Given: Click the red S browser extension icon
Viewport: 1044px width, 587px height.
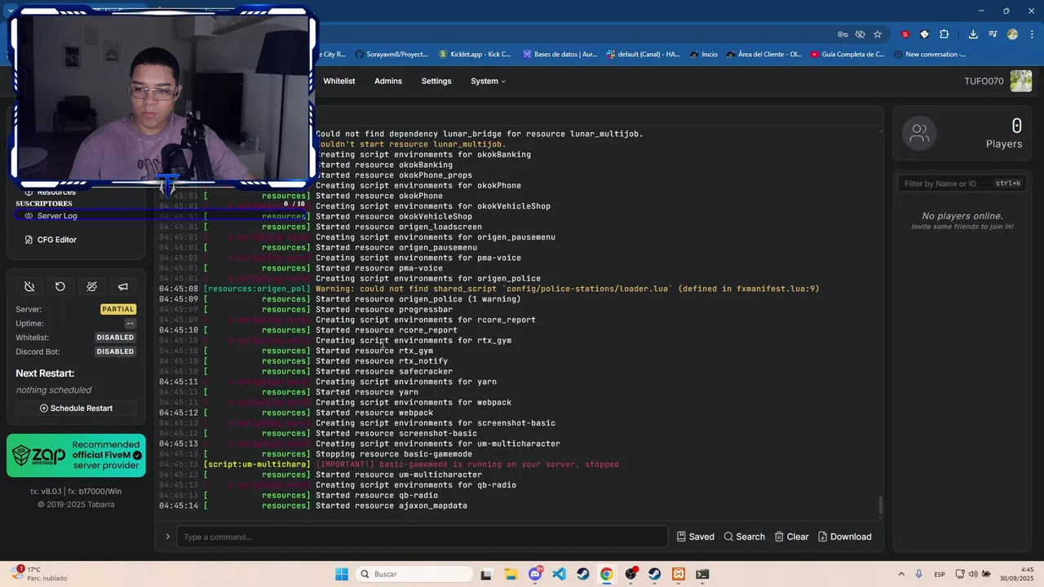Looking at the screenshot, I should (x=905, y=34).
